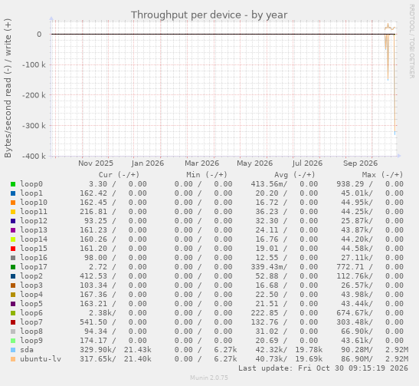The width and height of the screenshot is (419, 386).
Task: Select the 'loop7' device label
Action: coord(31,322)
